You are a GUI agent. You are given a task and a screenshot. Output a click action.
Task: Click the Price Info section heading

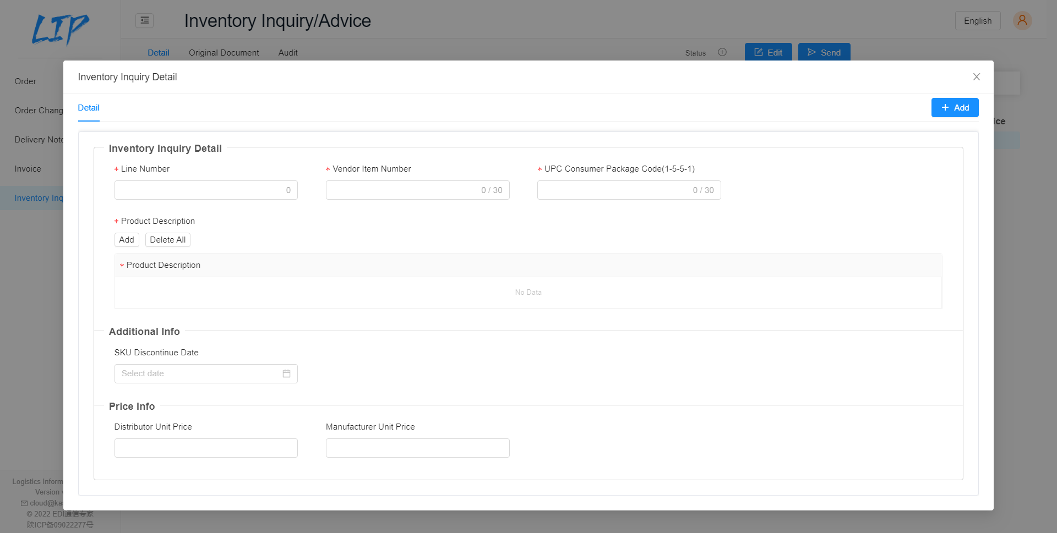click(132, 406)
